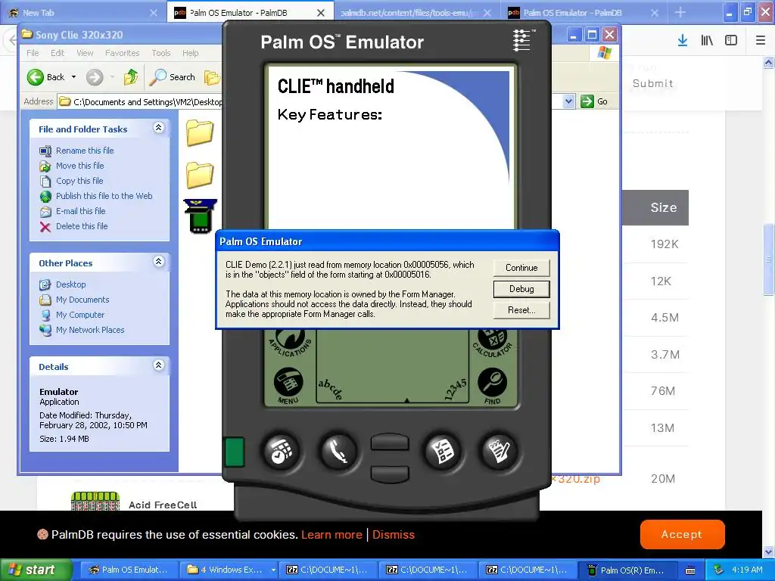Viewport: 775px width, 581px height.
Task: Tap the Applications silkscreen icon
Action: click(x=290, y=341)
